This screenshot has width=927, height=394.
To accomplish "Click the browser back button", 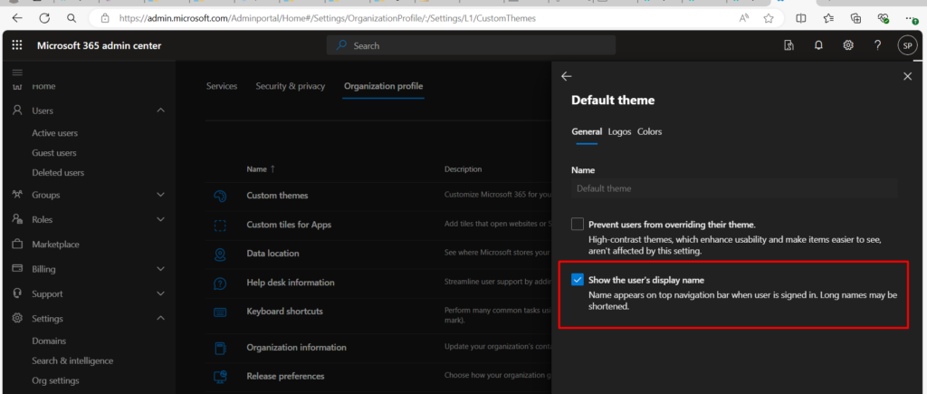I will [17, 18].
